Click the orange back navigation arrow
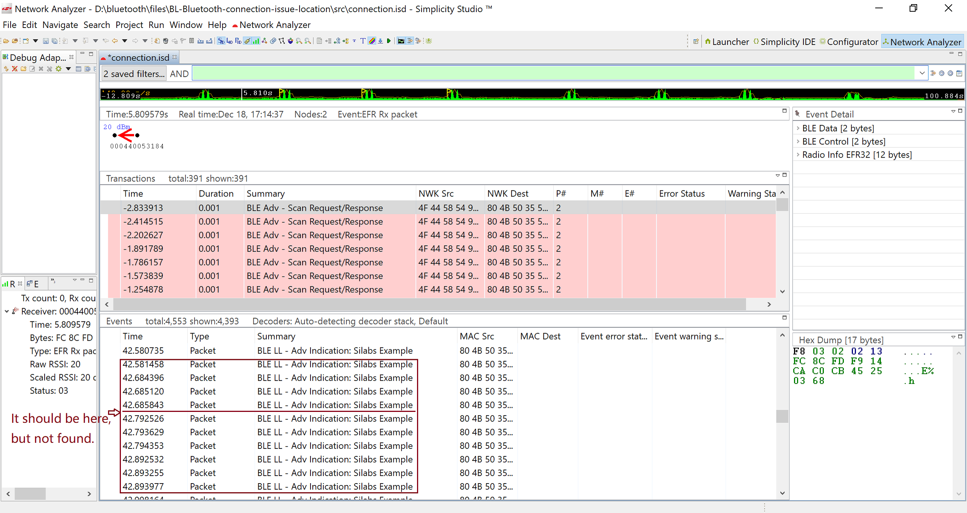This screenshot has height=513, width=967. [115, 41]
